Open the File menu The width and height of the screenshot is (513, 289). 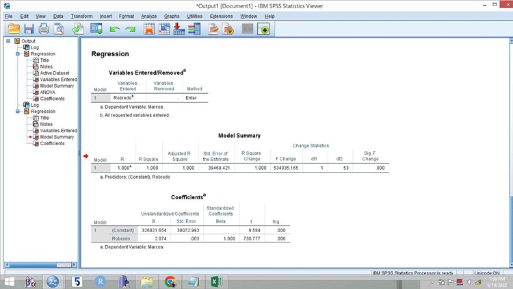pos(8,16)
